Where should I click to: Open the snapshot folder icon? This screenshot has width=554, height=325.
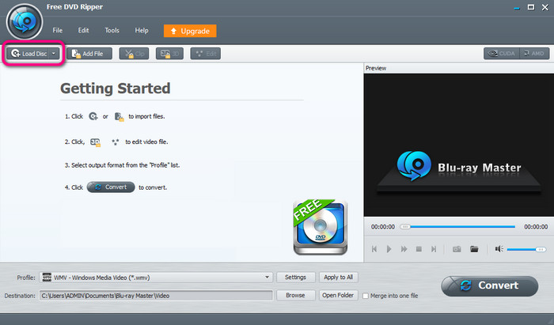pos(474,249)
